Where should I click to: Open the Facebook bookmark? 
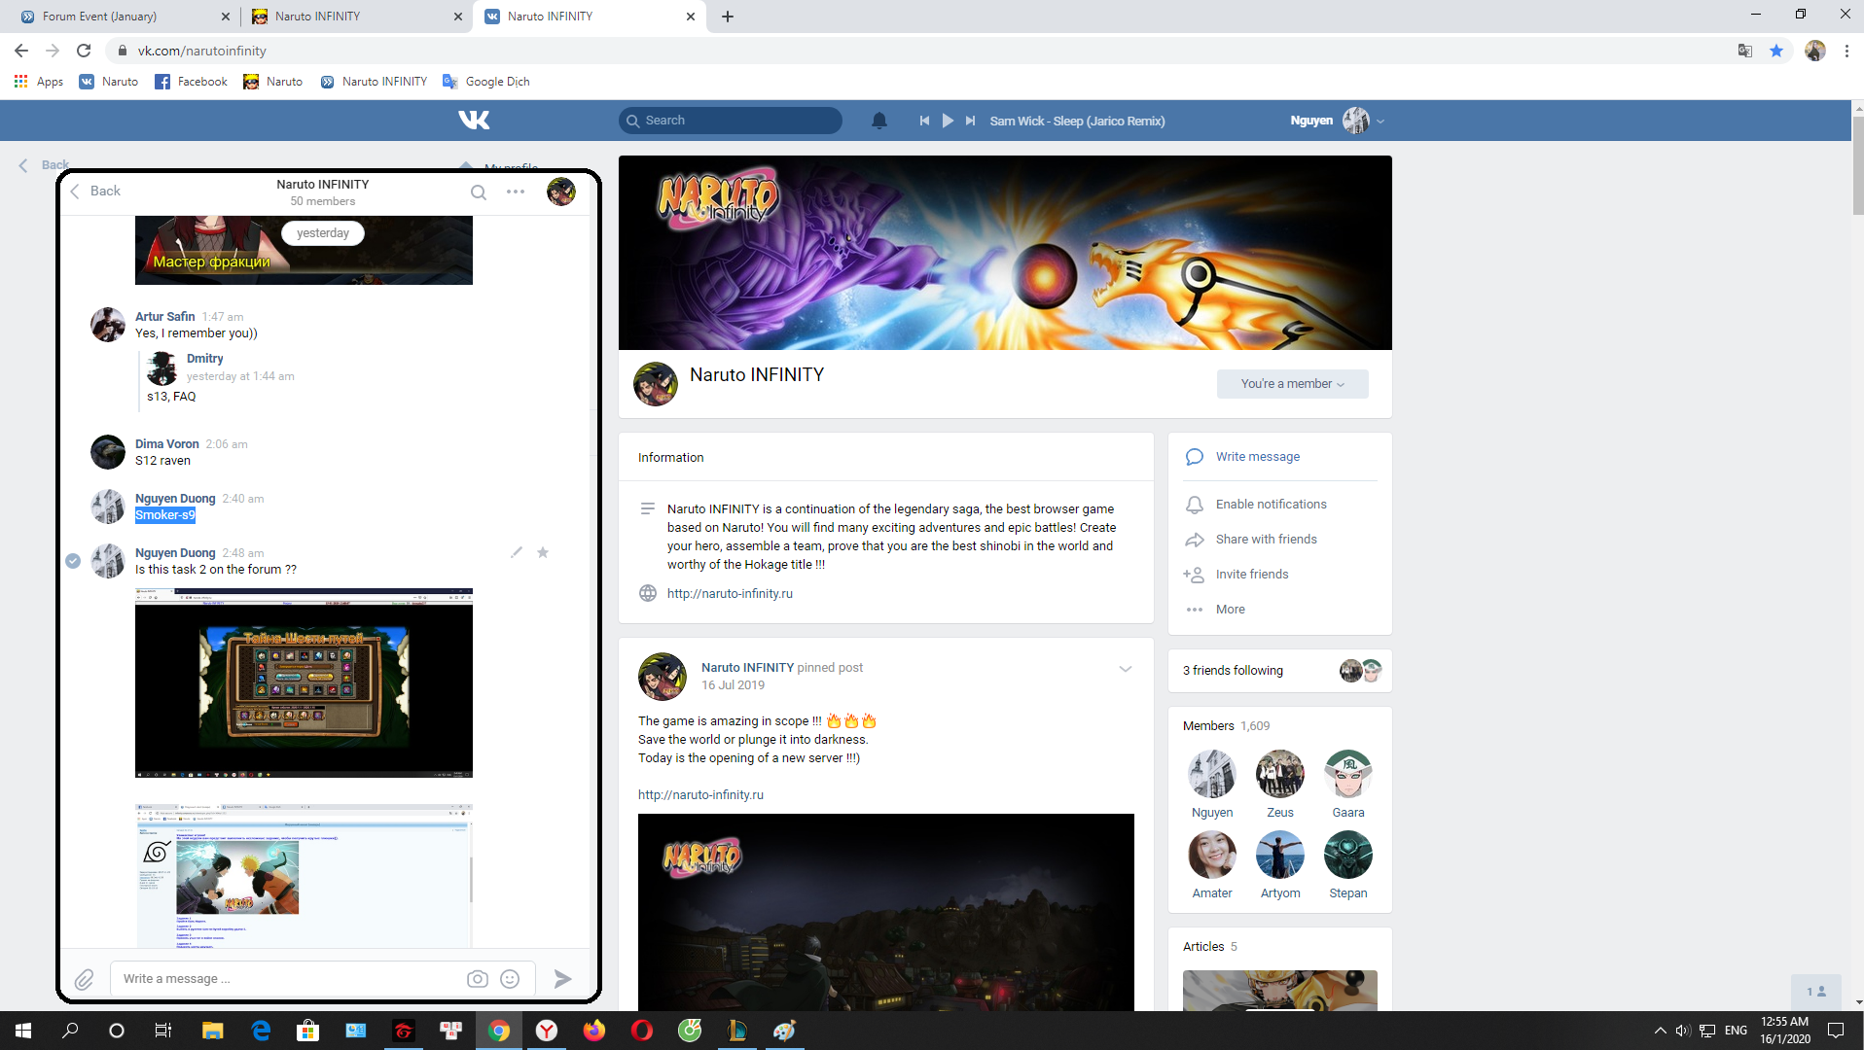pyautogui.click(x=191, y=82)
